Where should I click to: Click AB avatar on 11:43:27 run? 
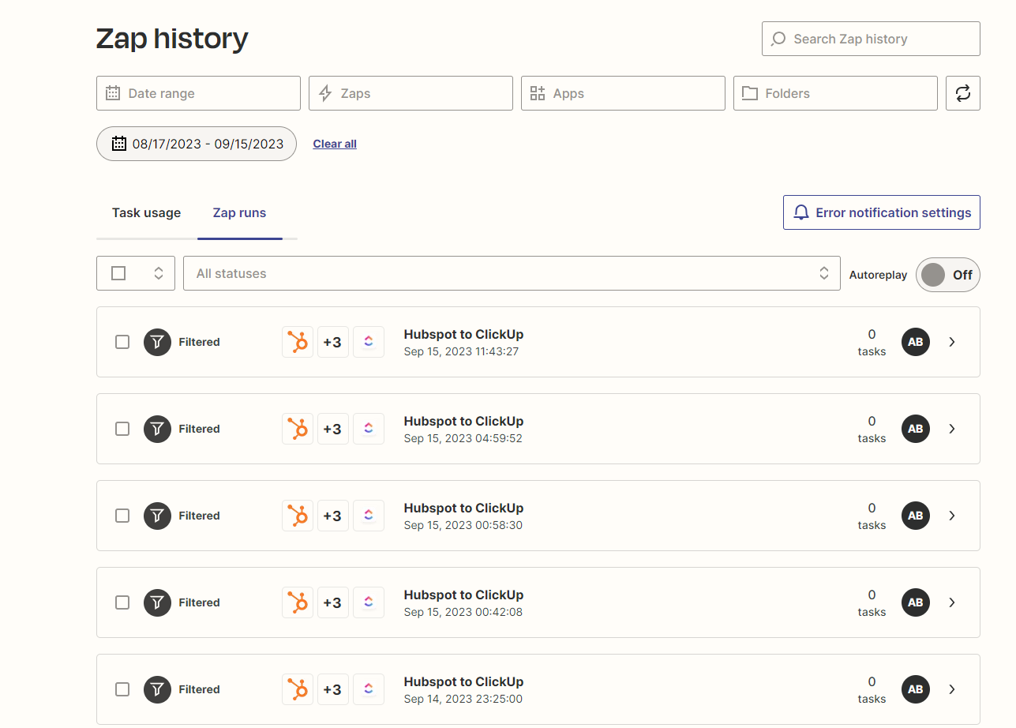click(x=916, y=342)
